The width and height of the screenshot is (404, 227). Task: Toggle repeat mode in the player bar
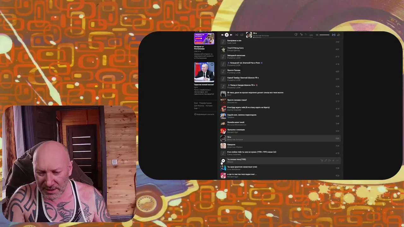tap(242, 35)
